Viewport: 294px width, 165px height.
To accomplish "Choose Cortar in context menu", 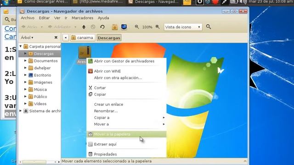I will (126, 88).
